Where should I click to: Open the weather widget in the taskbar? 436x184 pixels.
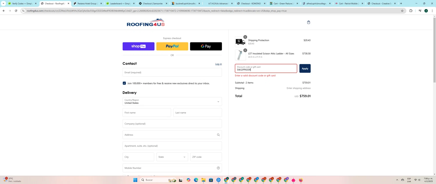click(12, 180)
